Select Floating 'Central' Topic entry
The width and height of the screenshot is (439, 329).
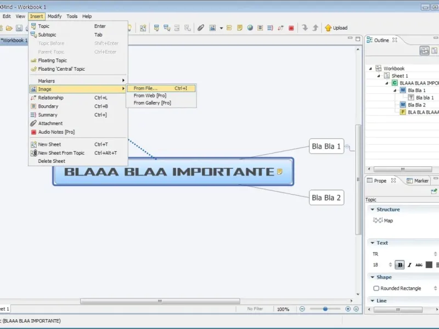pos(78,69)
